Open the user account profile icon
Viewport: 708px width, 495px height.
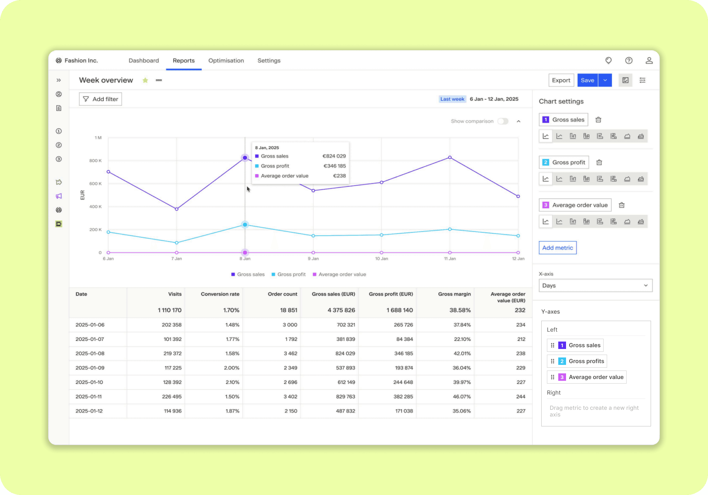coord(649,60)
